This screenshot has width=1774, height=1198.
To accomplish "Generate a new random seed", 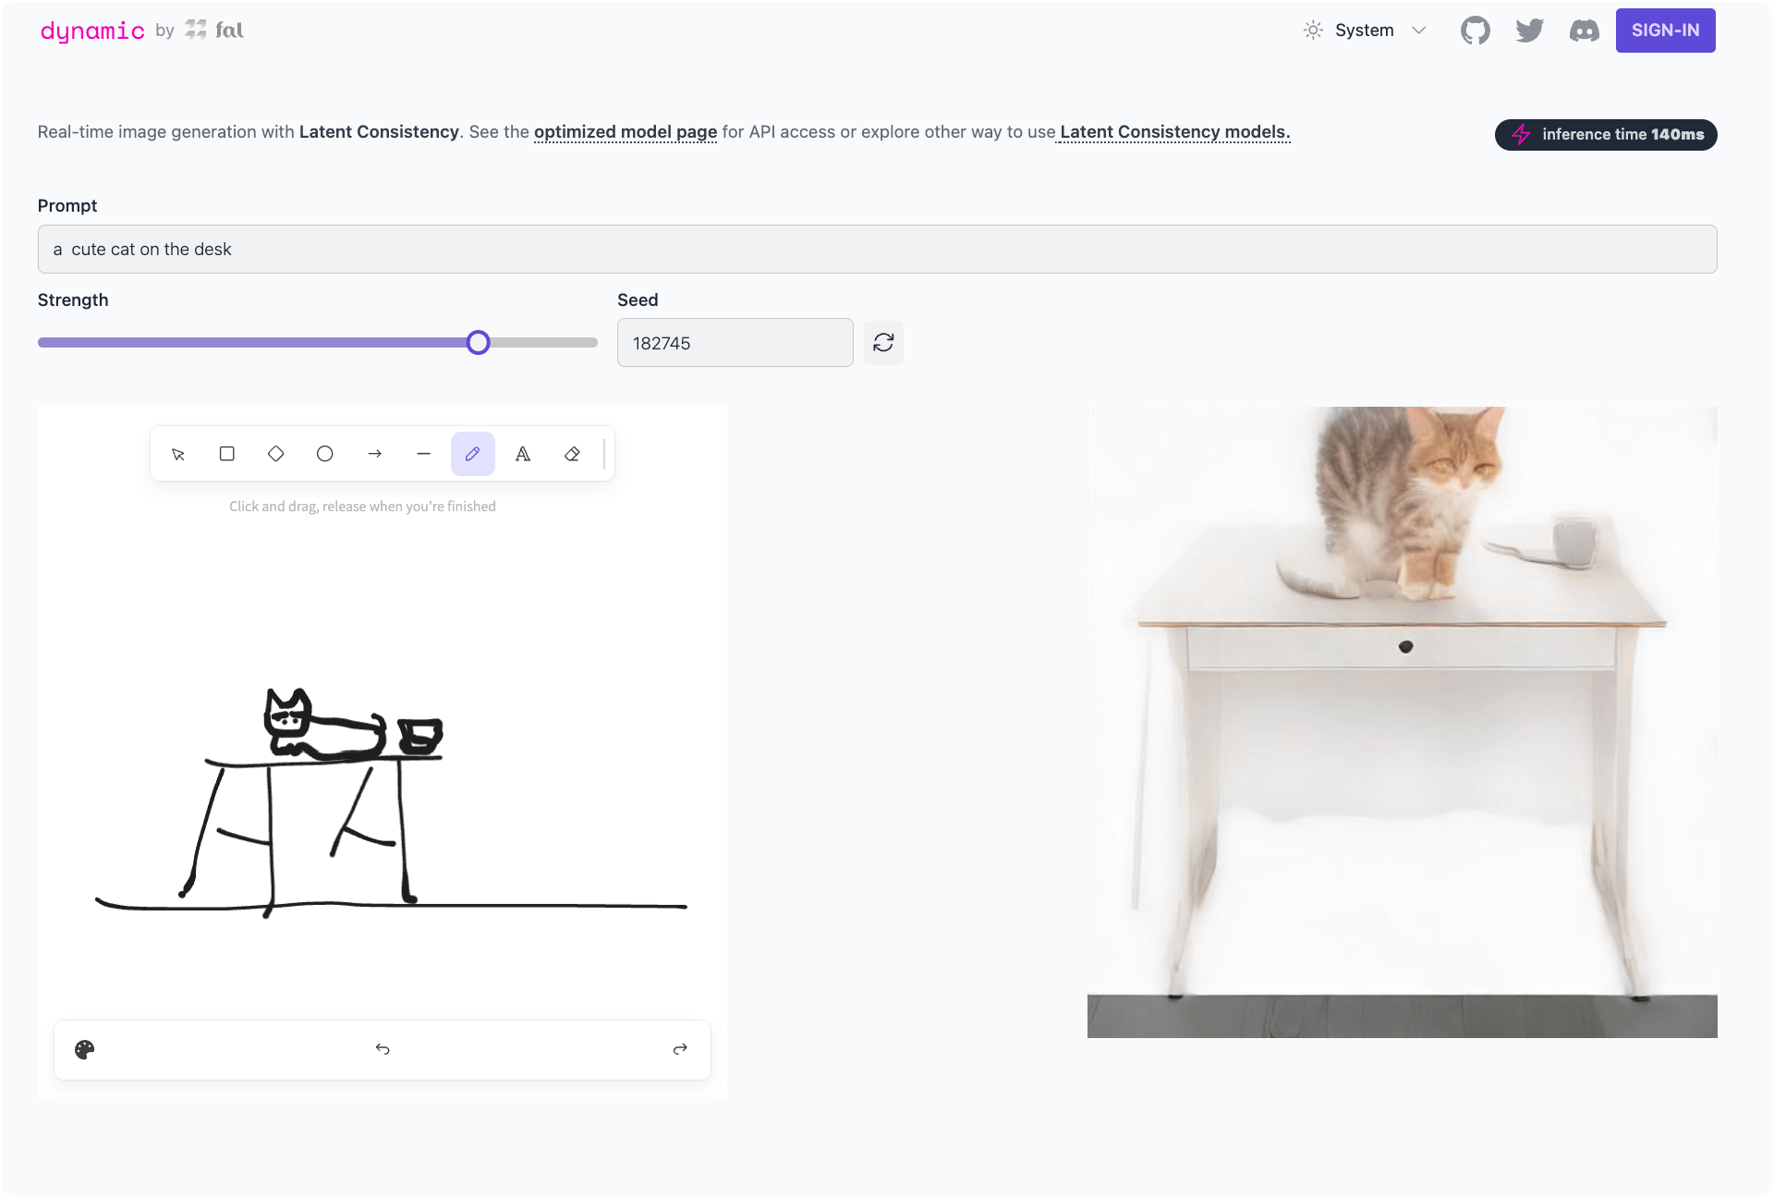I will (883, 342).
